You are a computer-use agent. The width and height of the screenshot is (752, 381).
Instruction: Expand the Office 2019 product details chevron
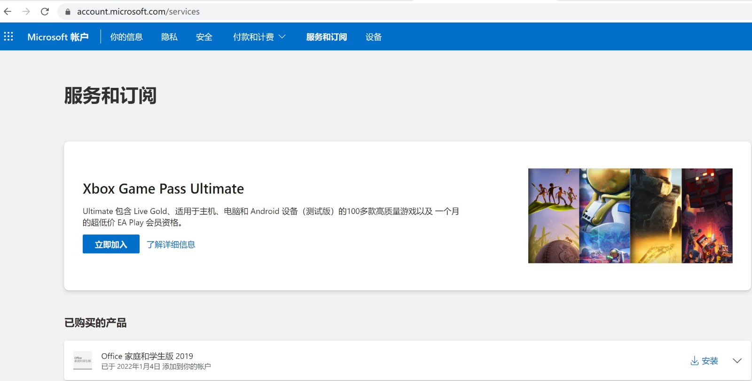737,361
